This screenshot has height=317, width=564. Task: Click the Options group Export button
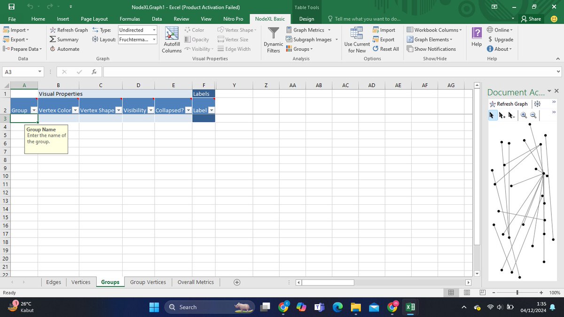384,39
